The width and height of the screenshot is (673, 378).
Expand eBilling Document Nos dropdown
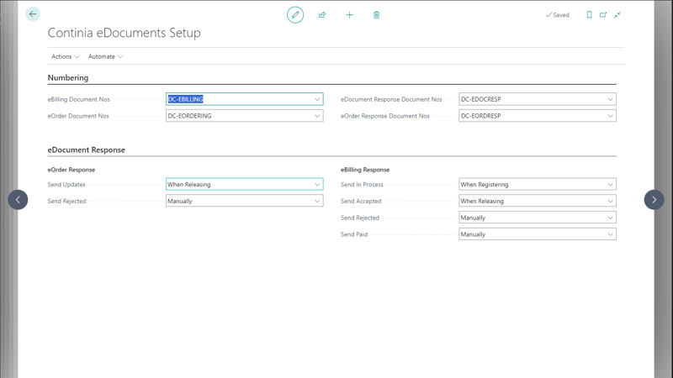[317, 99]
